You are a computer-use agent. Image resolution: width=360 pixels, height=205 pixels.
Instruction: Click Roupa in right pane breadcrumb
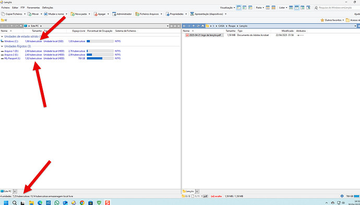[x=232, y=26]
